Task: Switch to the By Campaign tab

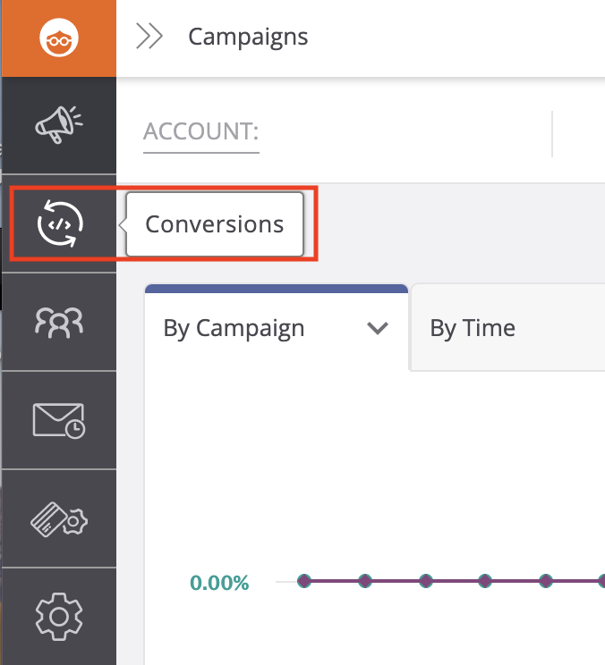Action: pos(234,328)
